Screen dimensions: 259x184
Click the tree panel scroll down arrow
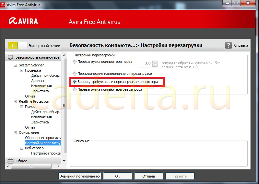click(64, 161)
